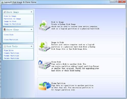Click the Lazesoft app icon in title bar
Viewport: 127px width, 99px height.
2,2
